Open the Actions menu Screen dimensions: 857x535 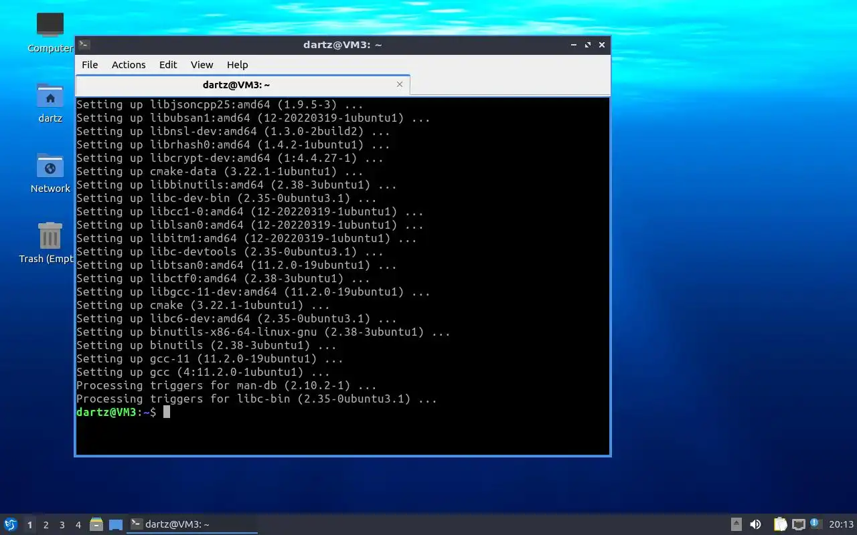(129, 65)
